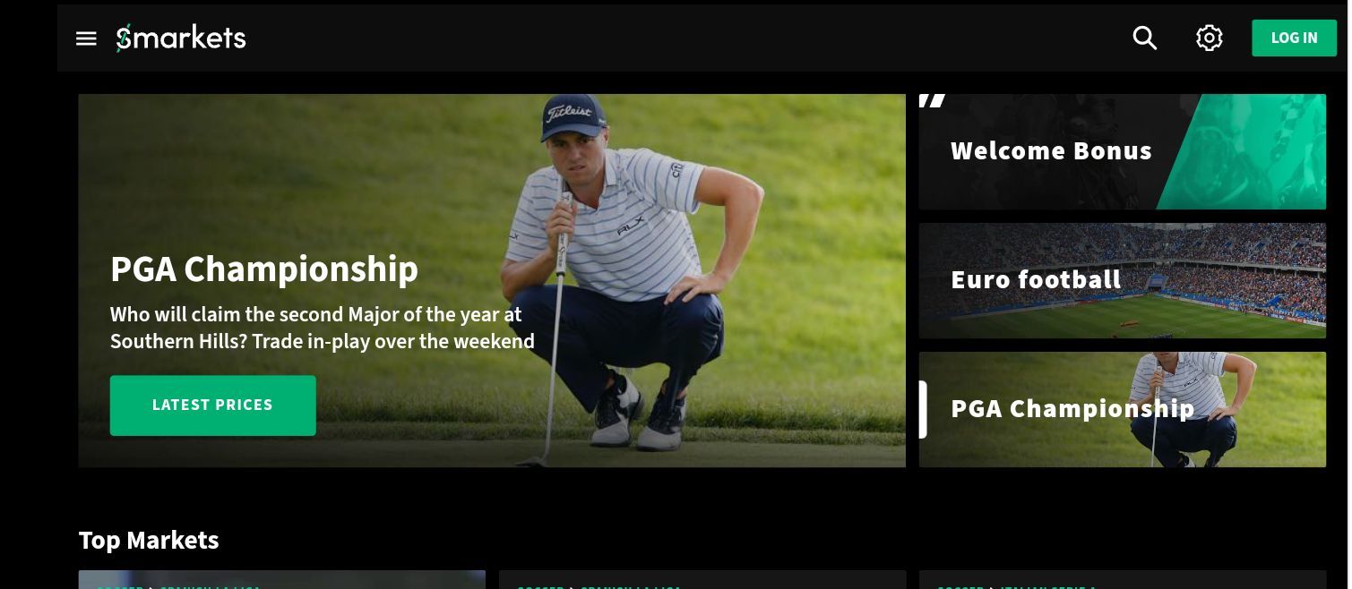Open the hamburger navigation menu
The height and width of the screenshot is (589, 1352).
click(86, 38)
